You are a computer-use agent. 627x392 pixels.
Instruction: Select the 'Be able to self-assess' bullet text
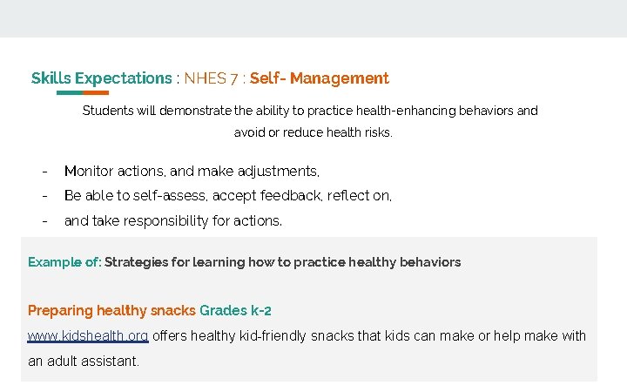point(228,196)
